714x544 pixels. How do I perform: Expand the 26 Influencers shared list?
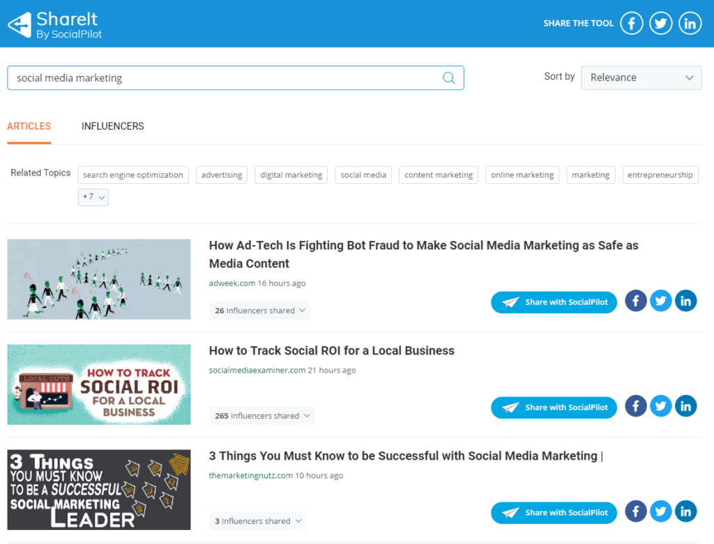coord(259,310)
